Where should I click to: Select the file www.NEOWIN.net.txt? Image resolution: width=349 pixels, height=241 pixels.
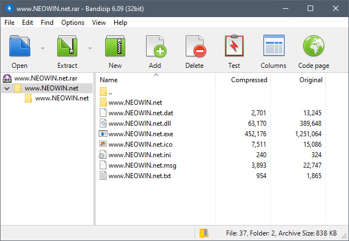coord(139,176)
